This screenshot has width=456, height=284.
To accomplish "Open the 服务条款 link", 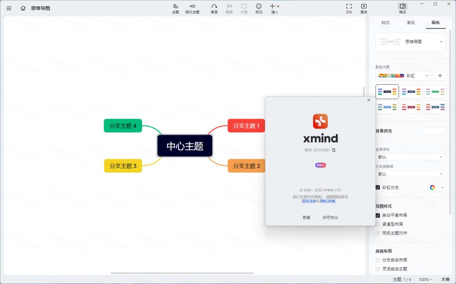I will point(309,201).
